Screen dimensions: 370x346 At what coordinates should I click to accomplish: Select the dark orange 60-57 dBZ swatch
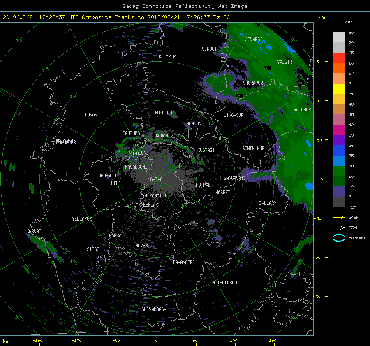339,68
